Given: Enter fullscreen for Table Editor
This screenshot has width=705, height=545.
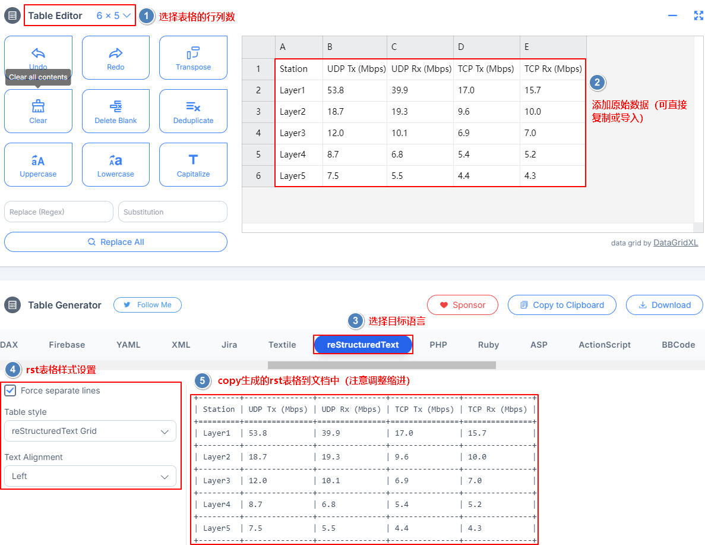Looking at the screenshot, I should 698,16.
